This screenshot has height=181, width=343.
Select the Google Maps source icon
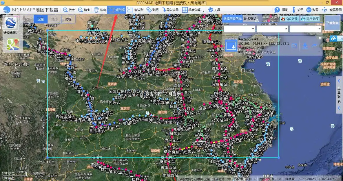coord(13,45)
